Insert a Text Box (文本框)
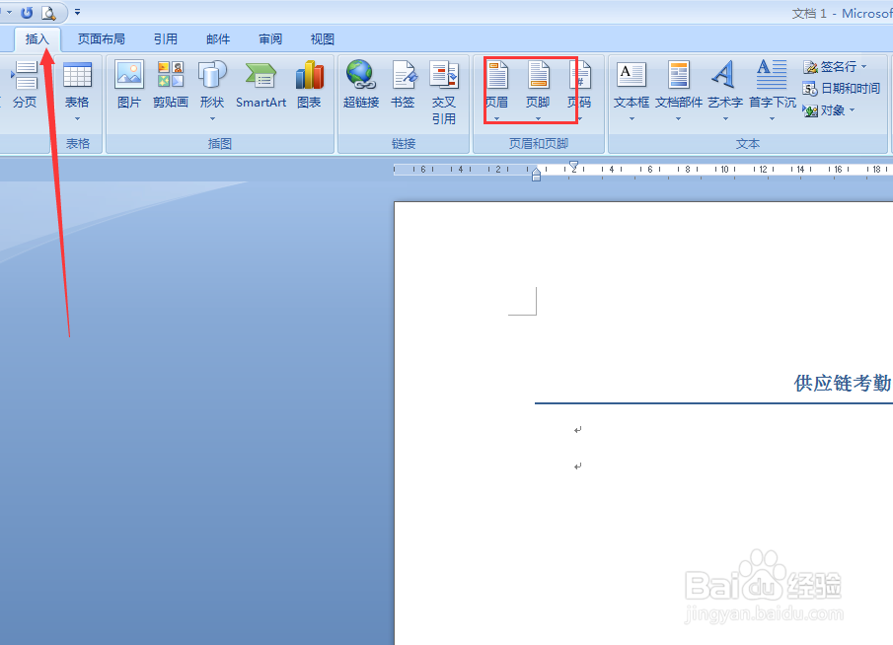The height and width of the screenshot is (645, 893). tap(632, 91)
